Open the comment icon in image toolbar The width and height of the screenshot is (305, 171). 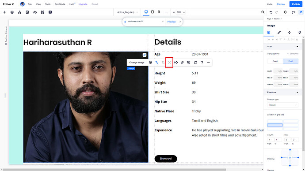(x=196, y=63)
